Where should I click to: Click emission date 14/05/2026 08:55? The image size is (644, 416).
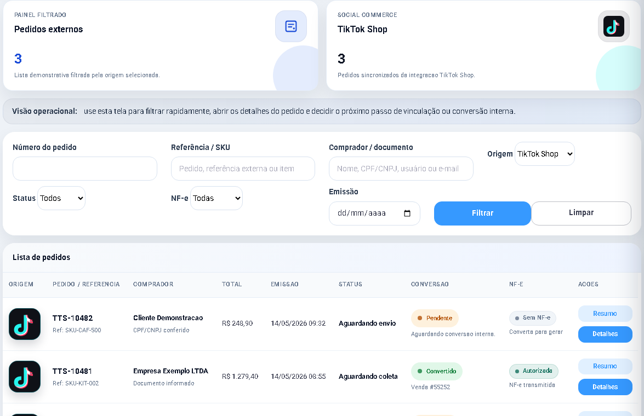298,376
